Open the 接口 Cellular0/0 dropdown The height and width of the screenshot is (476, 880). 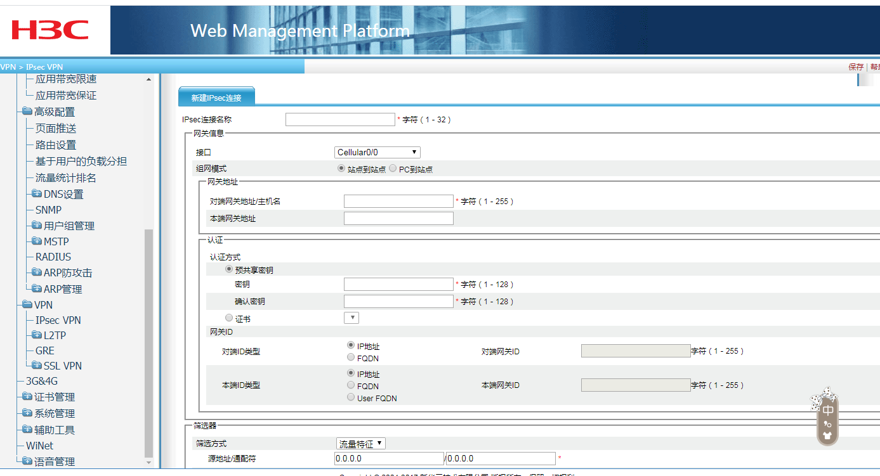tap(378, 152)
